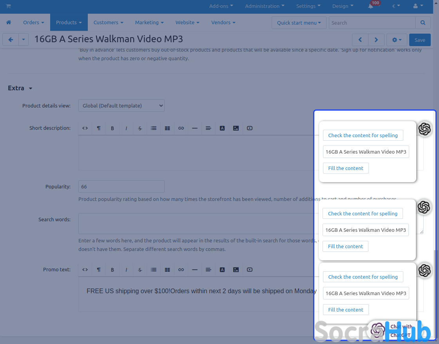Screen dimensions: 439x344
Task: Collapse the Extra section
Action: [x=20, y=88]
